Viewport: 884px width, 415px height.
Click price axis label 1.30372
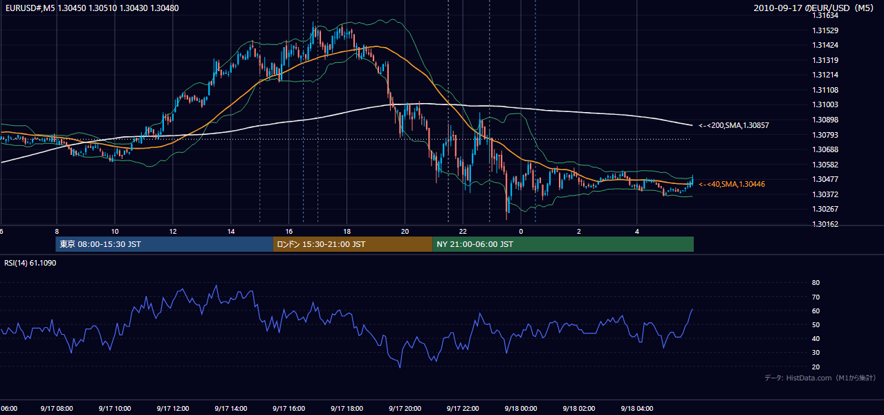click(x=827, y=194)
